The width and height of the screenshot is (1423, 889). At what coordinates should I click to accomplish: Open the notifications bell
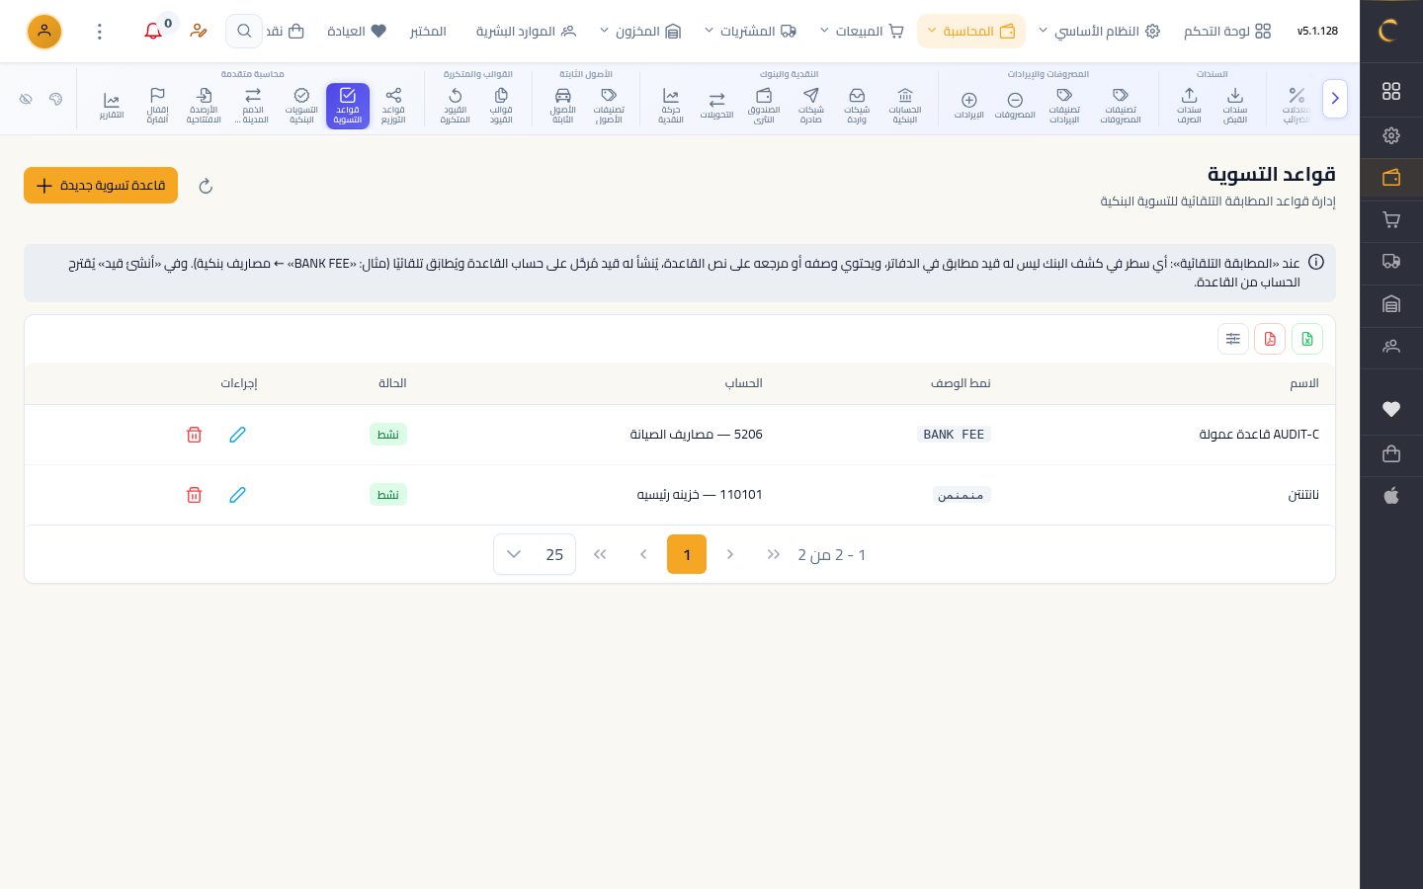[x=153, y=32]
